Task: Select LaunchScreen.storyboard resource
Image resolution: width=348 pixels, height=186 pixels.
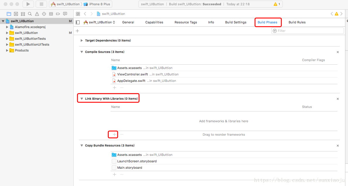Action: (224, 161)
